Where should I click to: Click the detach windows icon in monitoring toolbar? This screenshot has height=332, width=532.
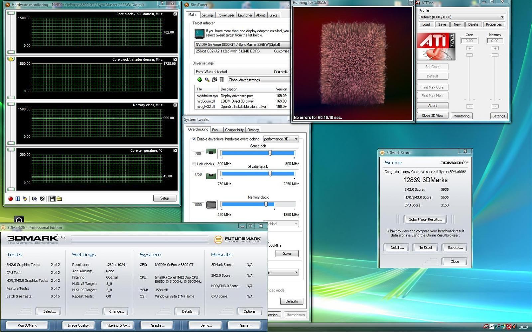[x=35, y=199]
